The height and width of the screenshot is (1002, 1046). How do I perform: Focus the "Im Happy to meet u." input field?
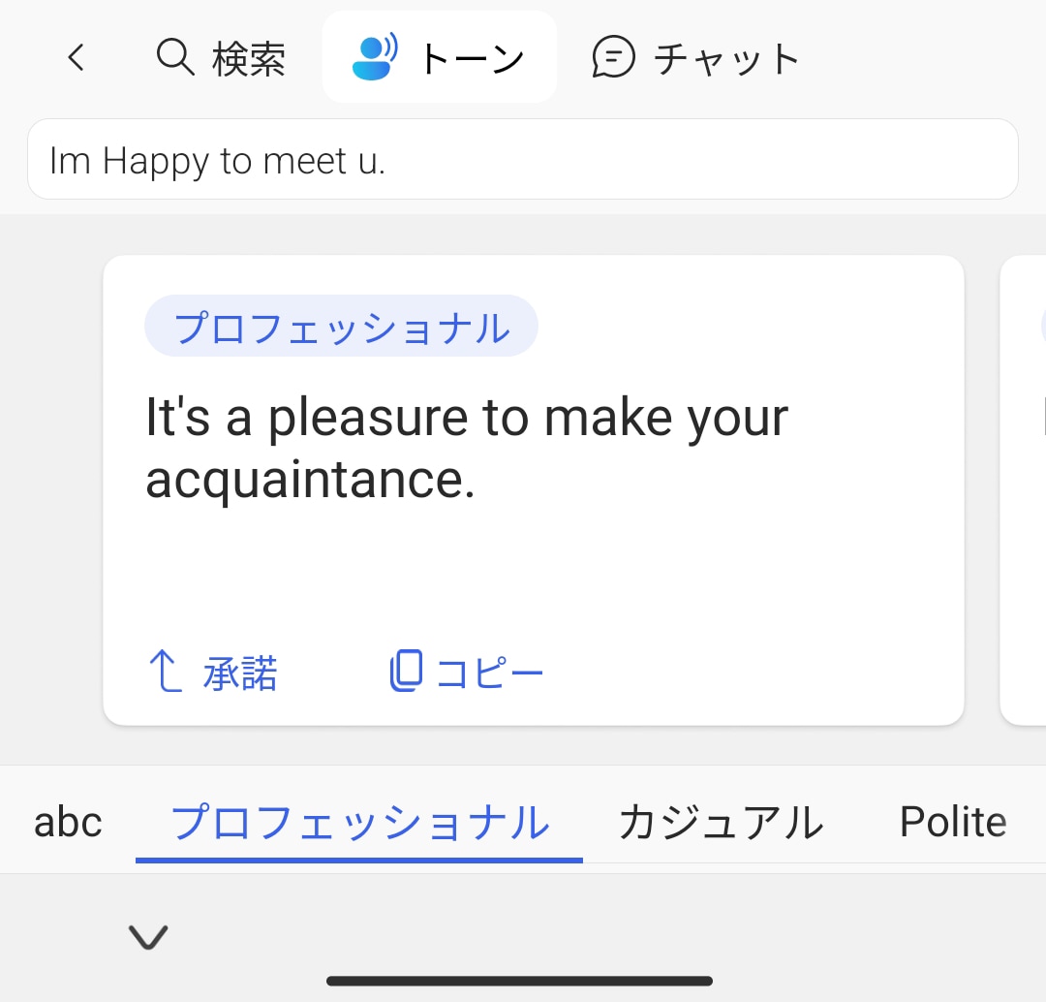[x=522, y=160]
